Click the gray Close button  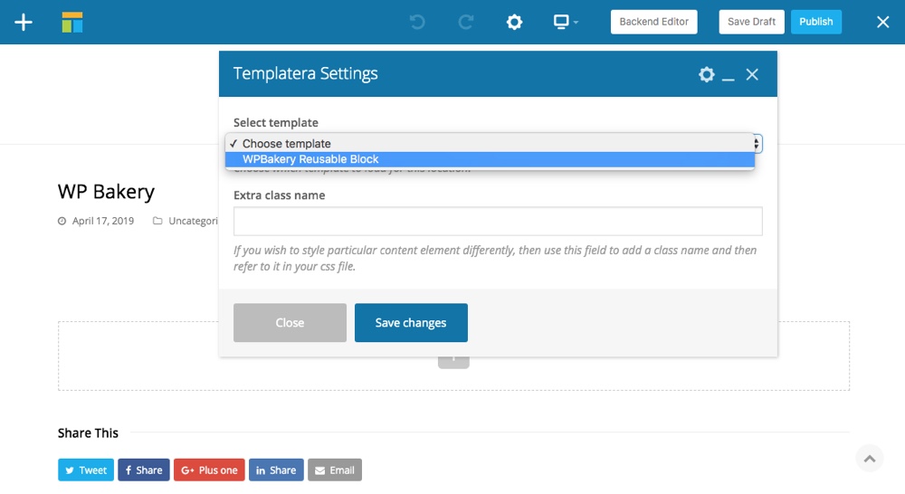pyautogui.click(x=290, y=323)
